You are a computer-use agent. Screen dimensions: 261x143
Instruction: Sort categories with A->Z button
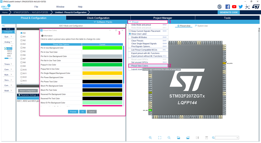[8, 29]
